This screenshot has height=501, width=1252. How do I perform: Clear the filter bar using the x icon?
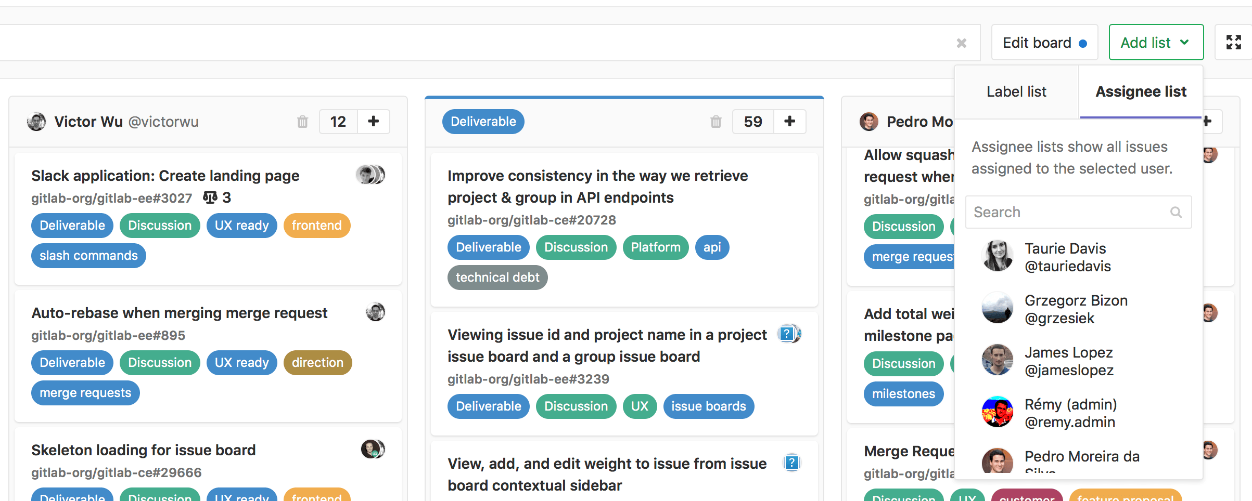click(962, 43)
